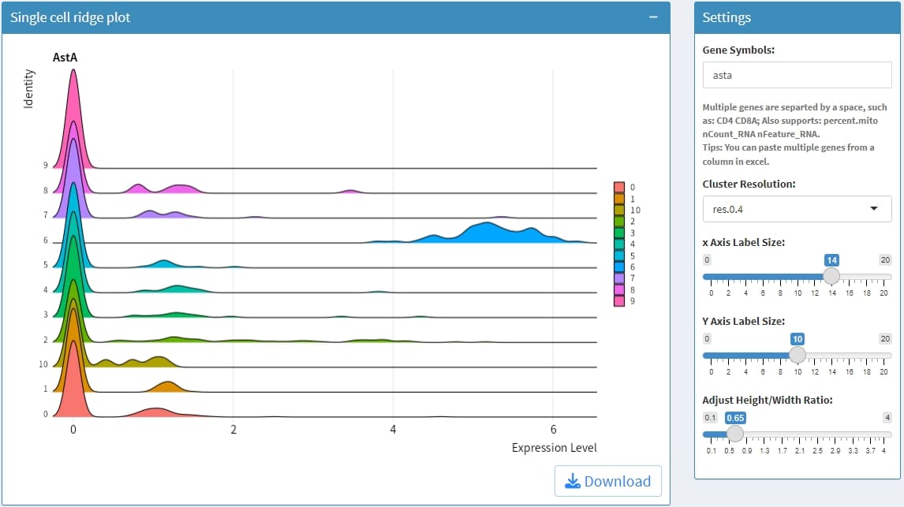This screenshot has height=507, width=904.
Task: Click the Expression Level axis label
Action: click(x=554, y=448)
